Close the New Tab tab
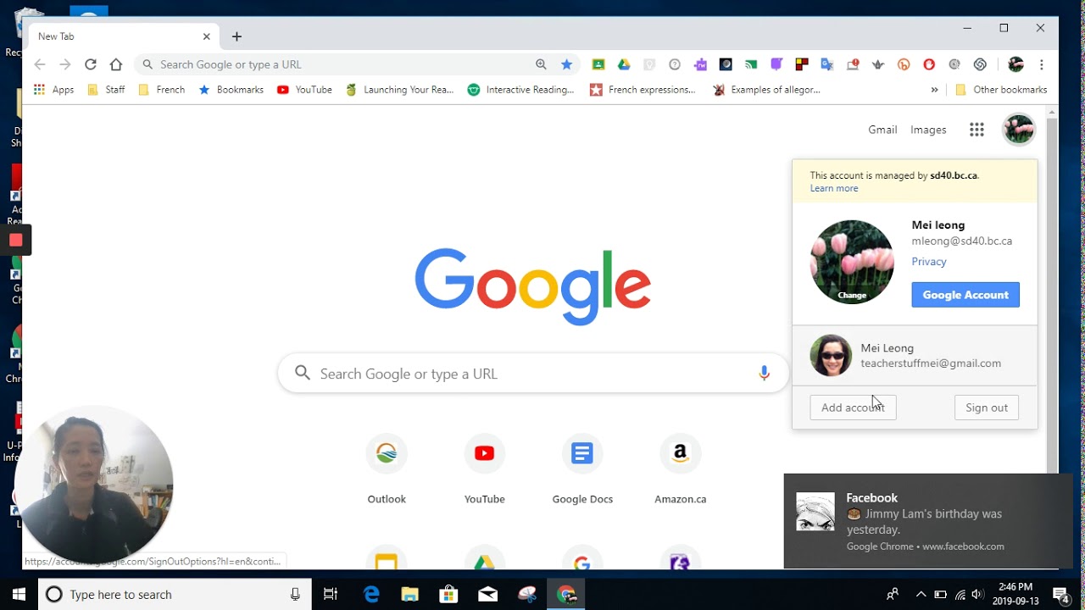The width and height of the screenshot is (1085, 610). 206,36
